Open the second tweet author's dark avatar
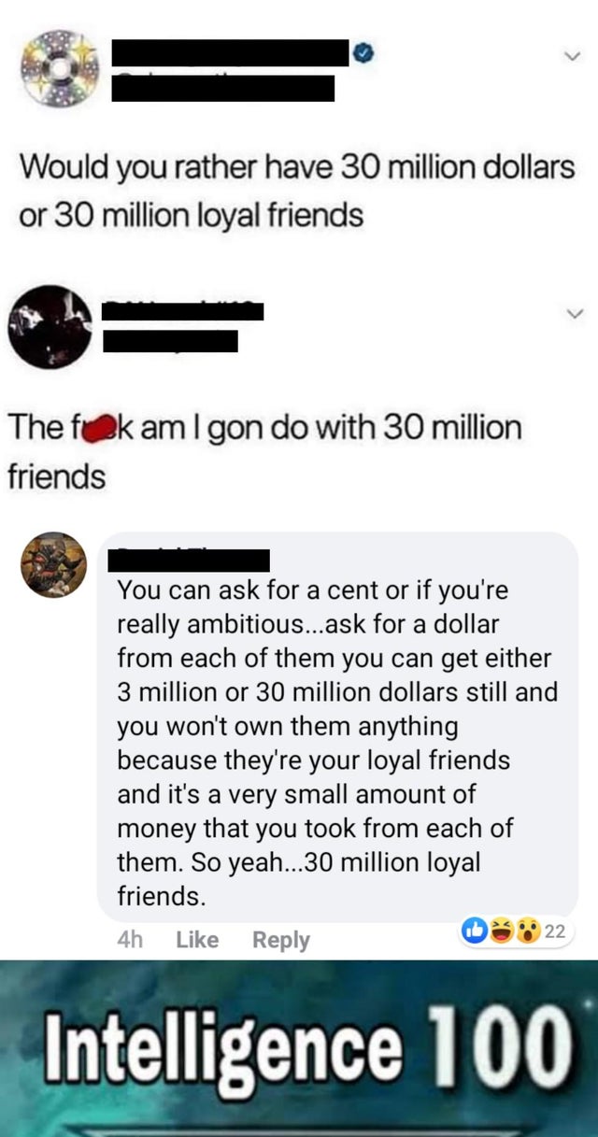Image resolution: width=598 pixels, height=1137 pixels. 50,327
